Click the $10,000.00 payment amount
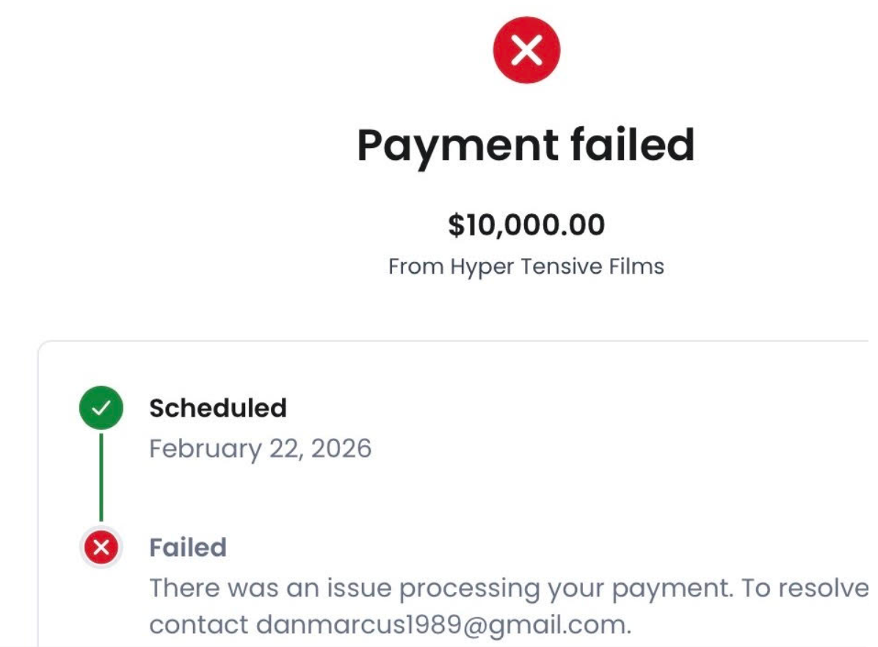878x647 pixels. [526, 225]
